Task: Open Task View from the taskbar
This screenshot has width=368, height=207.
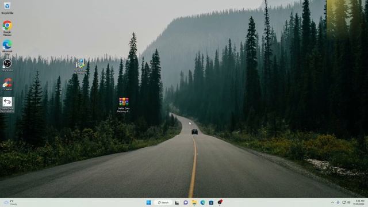Action: click(x=177, y=202)
